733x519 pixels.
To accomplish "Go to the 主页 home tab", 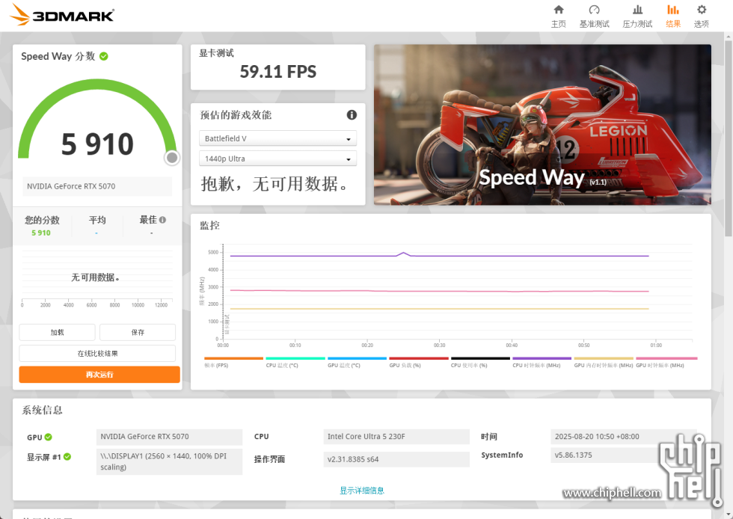I will click(x=558, y=16).
